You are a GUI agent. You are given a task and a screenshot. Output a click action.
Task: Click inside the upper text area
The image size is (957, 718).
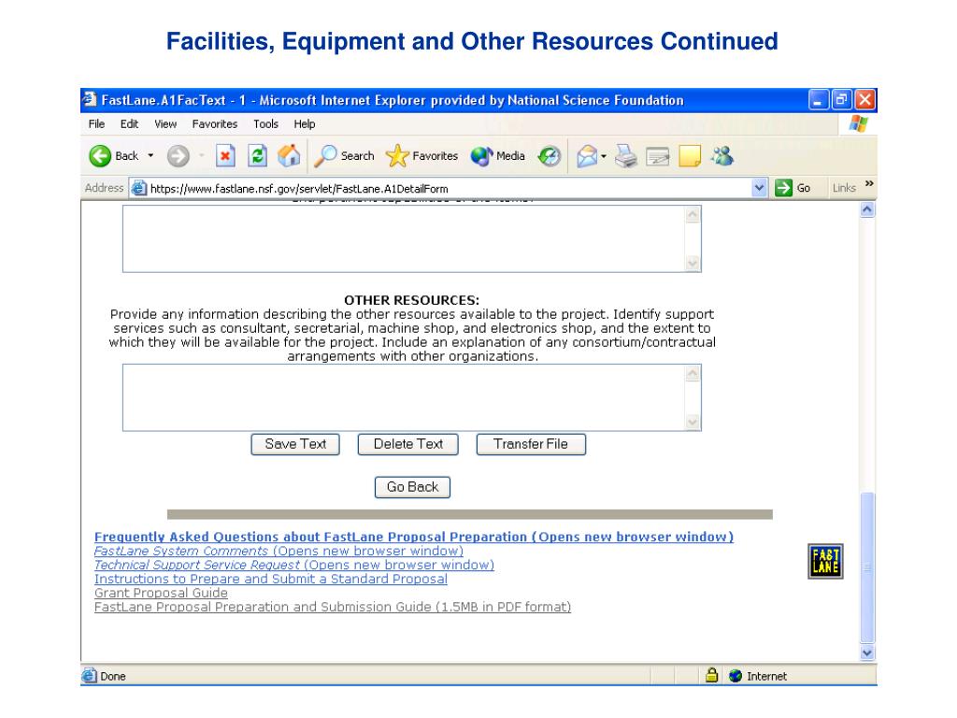[x=411, y=238]
